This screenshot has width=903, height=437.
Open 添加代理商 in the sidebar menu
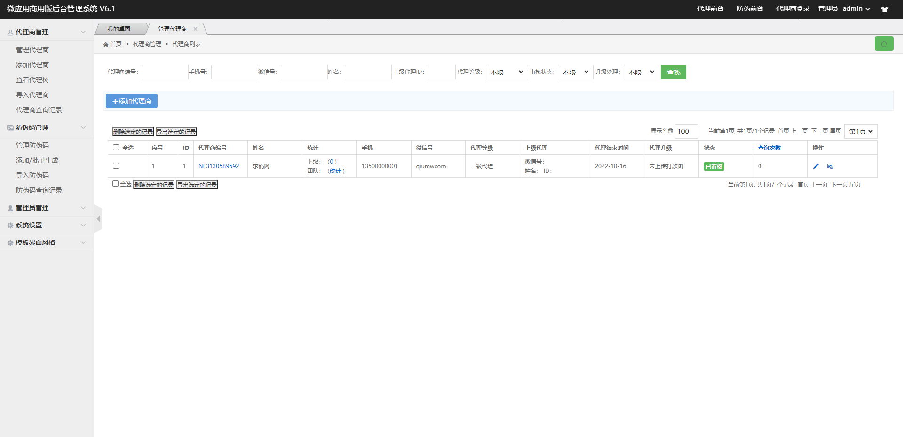[x=32, y=65]
